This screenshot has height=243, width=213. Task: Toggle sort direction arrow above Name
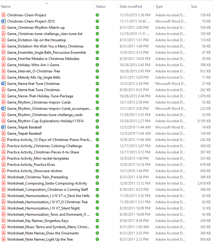pos(46,3)
